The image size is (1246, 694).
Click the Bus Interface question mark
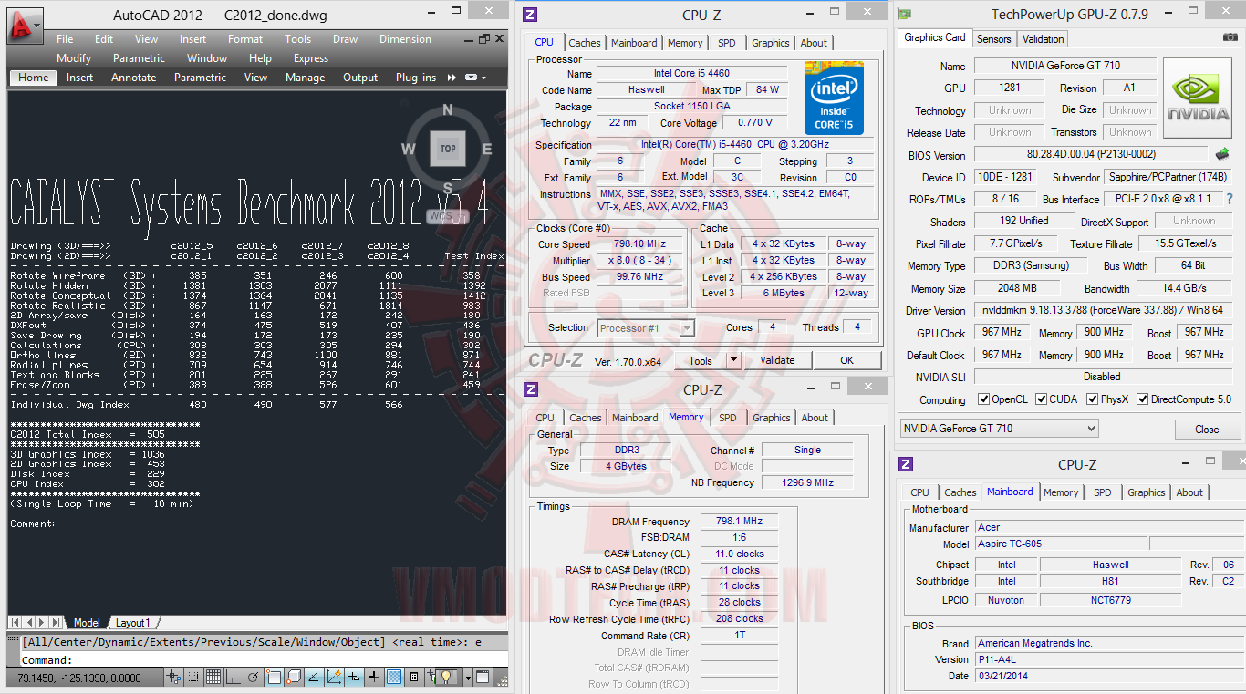click(1230, 199)
